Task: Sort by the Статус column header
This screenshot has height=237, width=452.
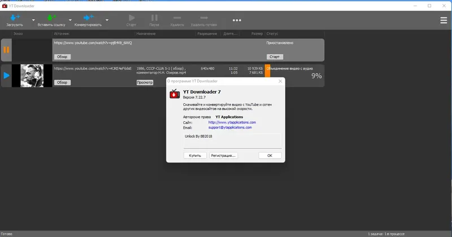Action: point(272,34)
